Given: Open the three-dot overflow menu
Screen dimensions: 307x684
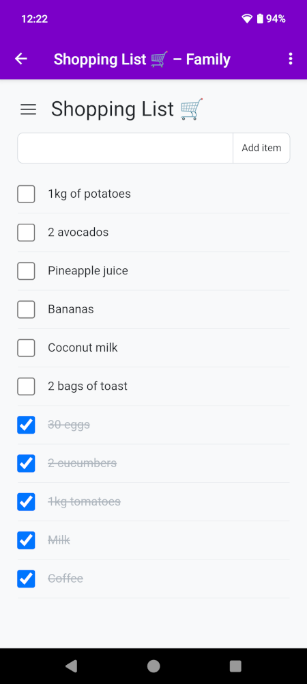Looking at the screenshot, I should pyautogui.click(x=291, y=59).
